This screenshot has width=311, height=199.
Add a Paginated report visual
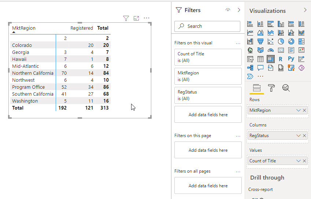coord(281,68)
